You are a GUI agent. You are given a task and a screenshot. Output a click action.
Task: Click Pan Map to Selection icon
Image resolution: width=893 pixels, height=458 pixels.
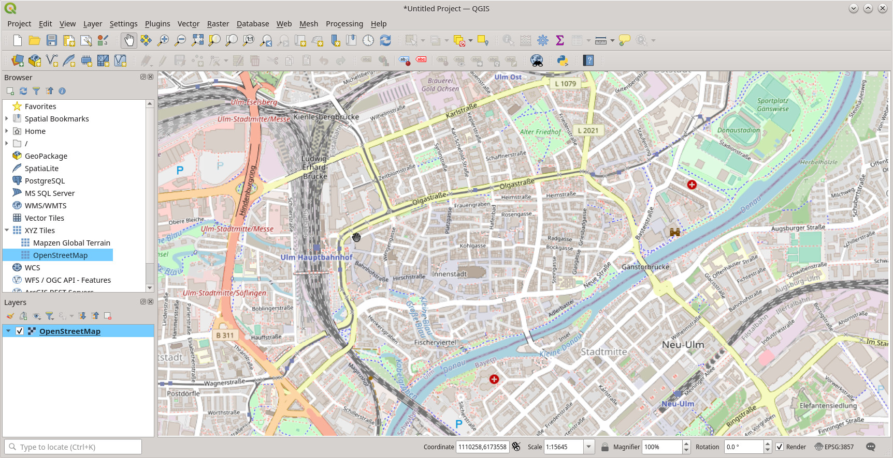[x=146, y=40]
